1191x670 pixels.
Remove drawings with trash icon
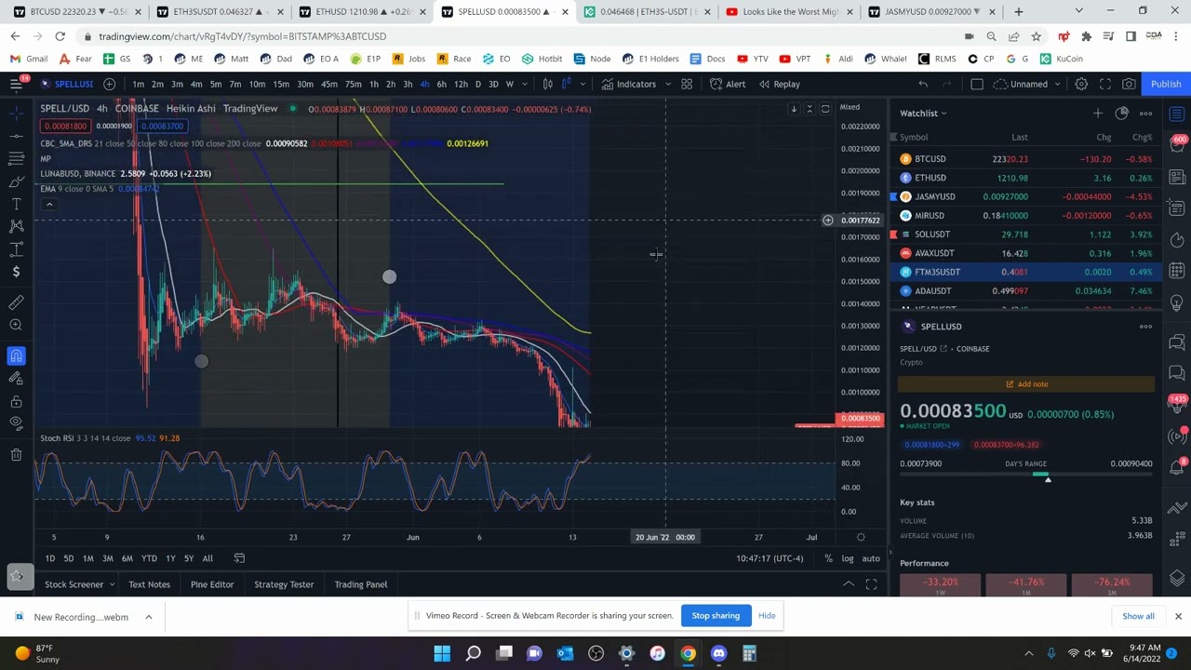point(16,454)
